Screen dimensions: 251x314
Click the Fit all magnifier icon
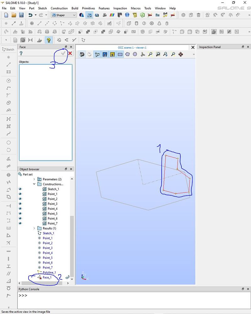click(x=150, y=54)
